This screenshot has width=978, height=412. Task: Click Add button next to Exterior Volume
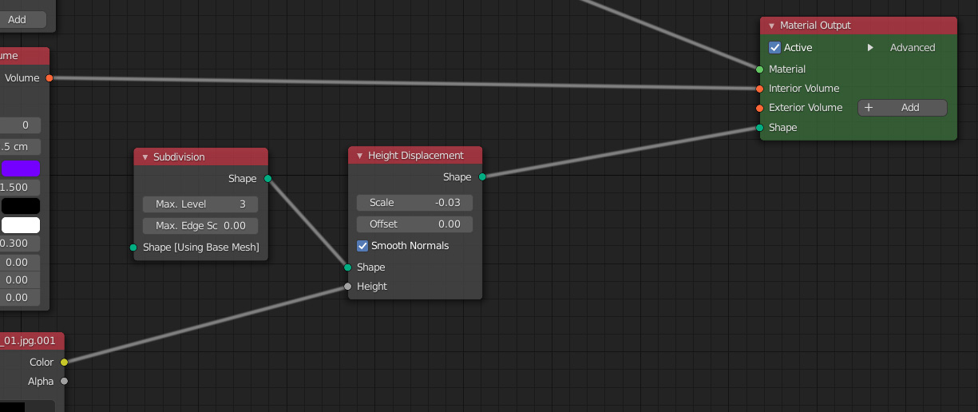point(902,108)
